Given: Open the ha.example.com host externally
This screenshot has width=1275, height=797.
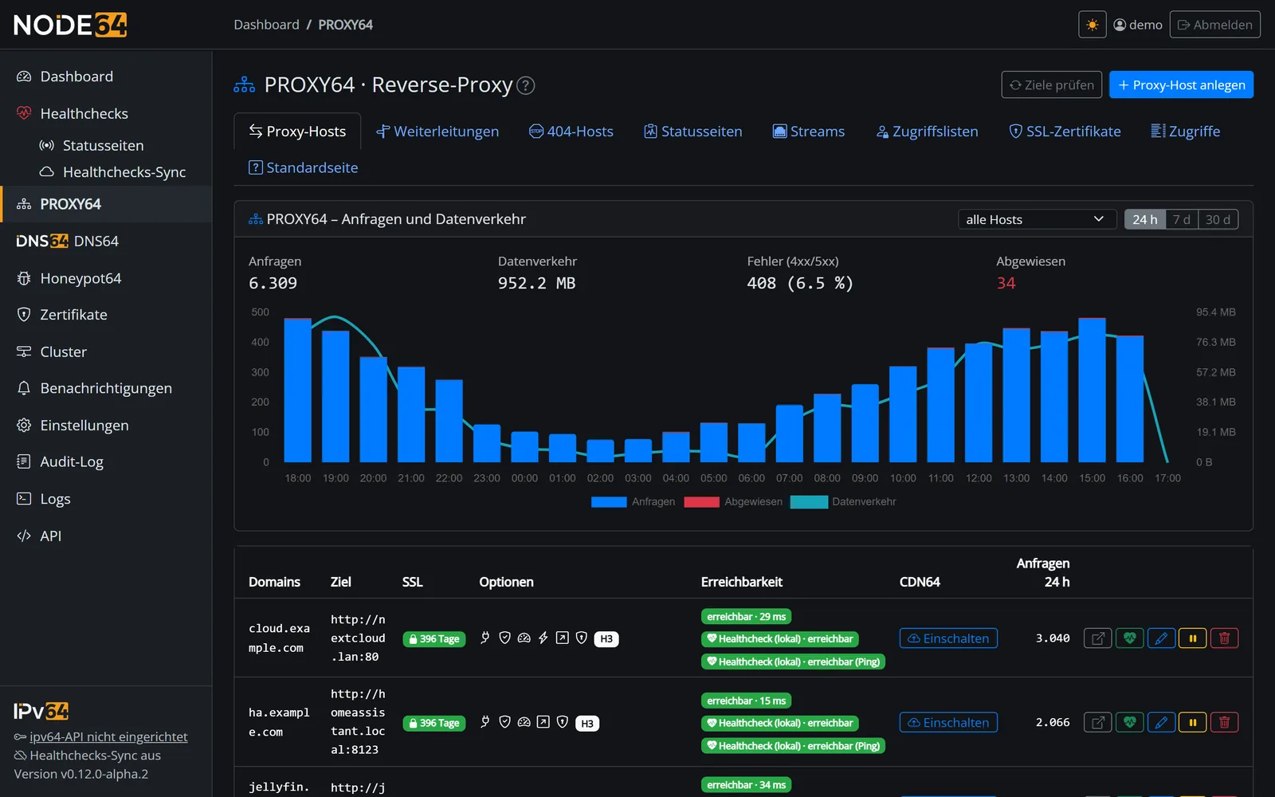Looking at the screenshot, I should (x=1097, y=723).
